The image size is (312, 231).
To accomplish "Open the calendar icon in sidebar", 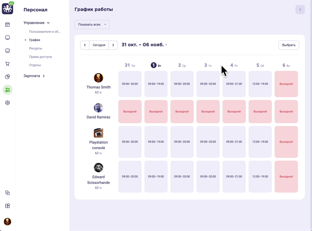I will point(7,25).
